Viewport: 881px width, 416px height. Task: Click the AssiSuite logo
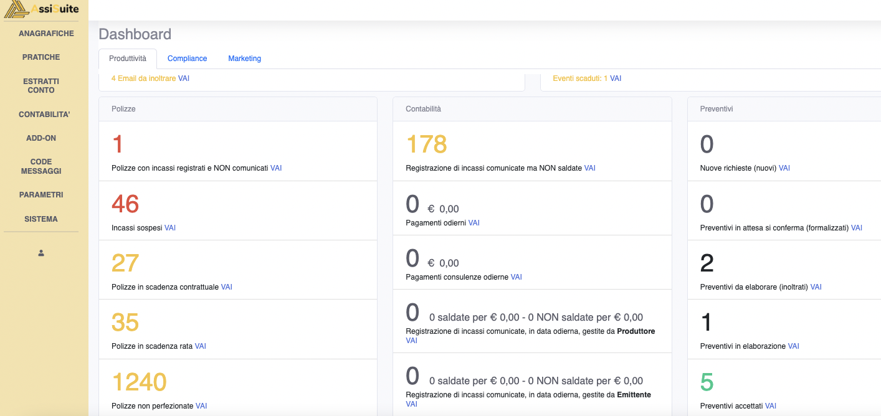point(41,9)
